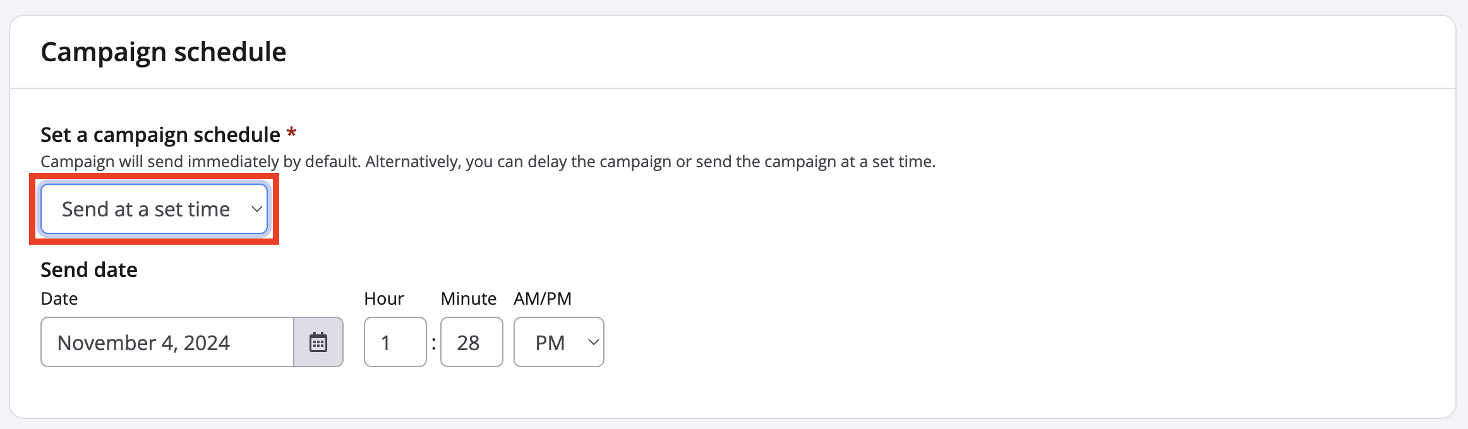This screenshot has width=1468, height=429.
Task: Click the "Date" field label
Action: [x=59, y=299]
